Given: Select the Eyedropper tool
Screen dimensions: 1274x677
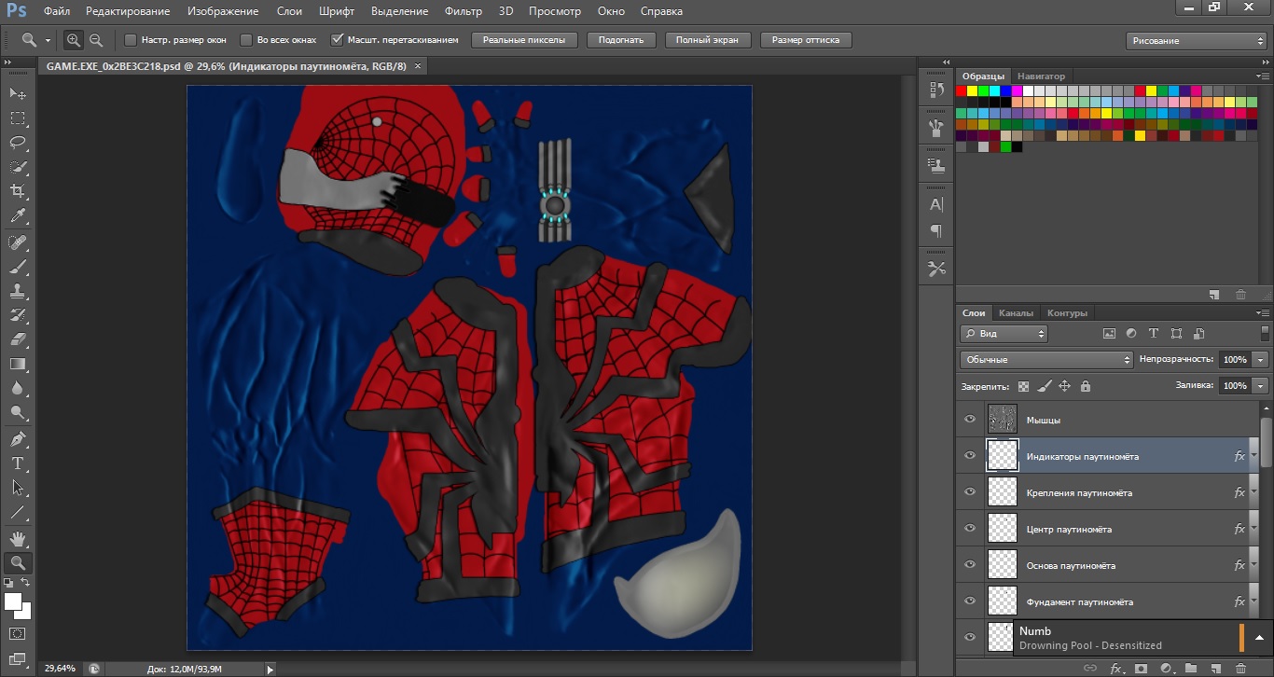Looking at the screenshot, I should point(18,215).
